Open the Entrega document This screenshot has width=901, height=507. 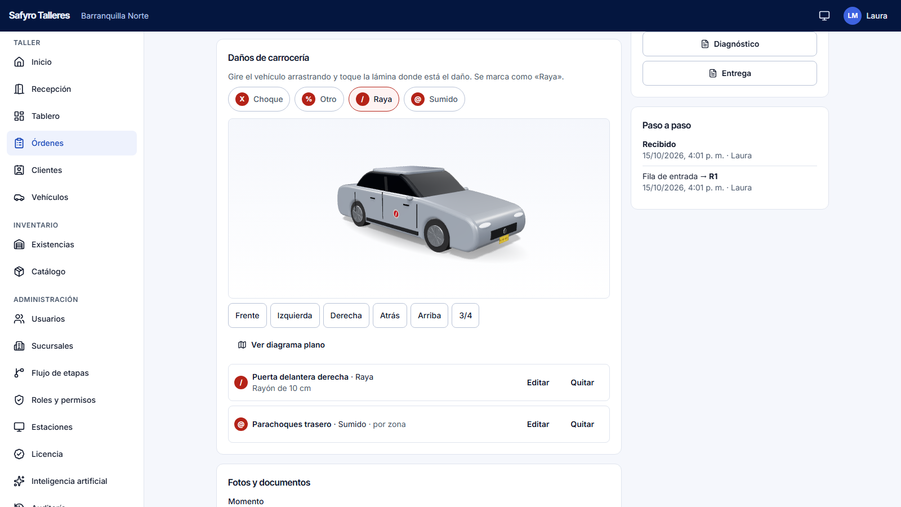[730, 73]
